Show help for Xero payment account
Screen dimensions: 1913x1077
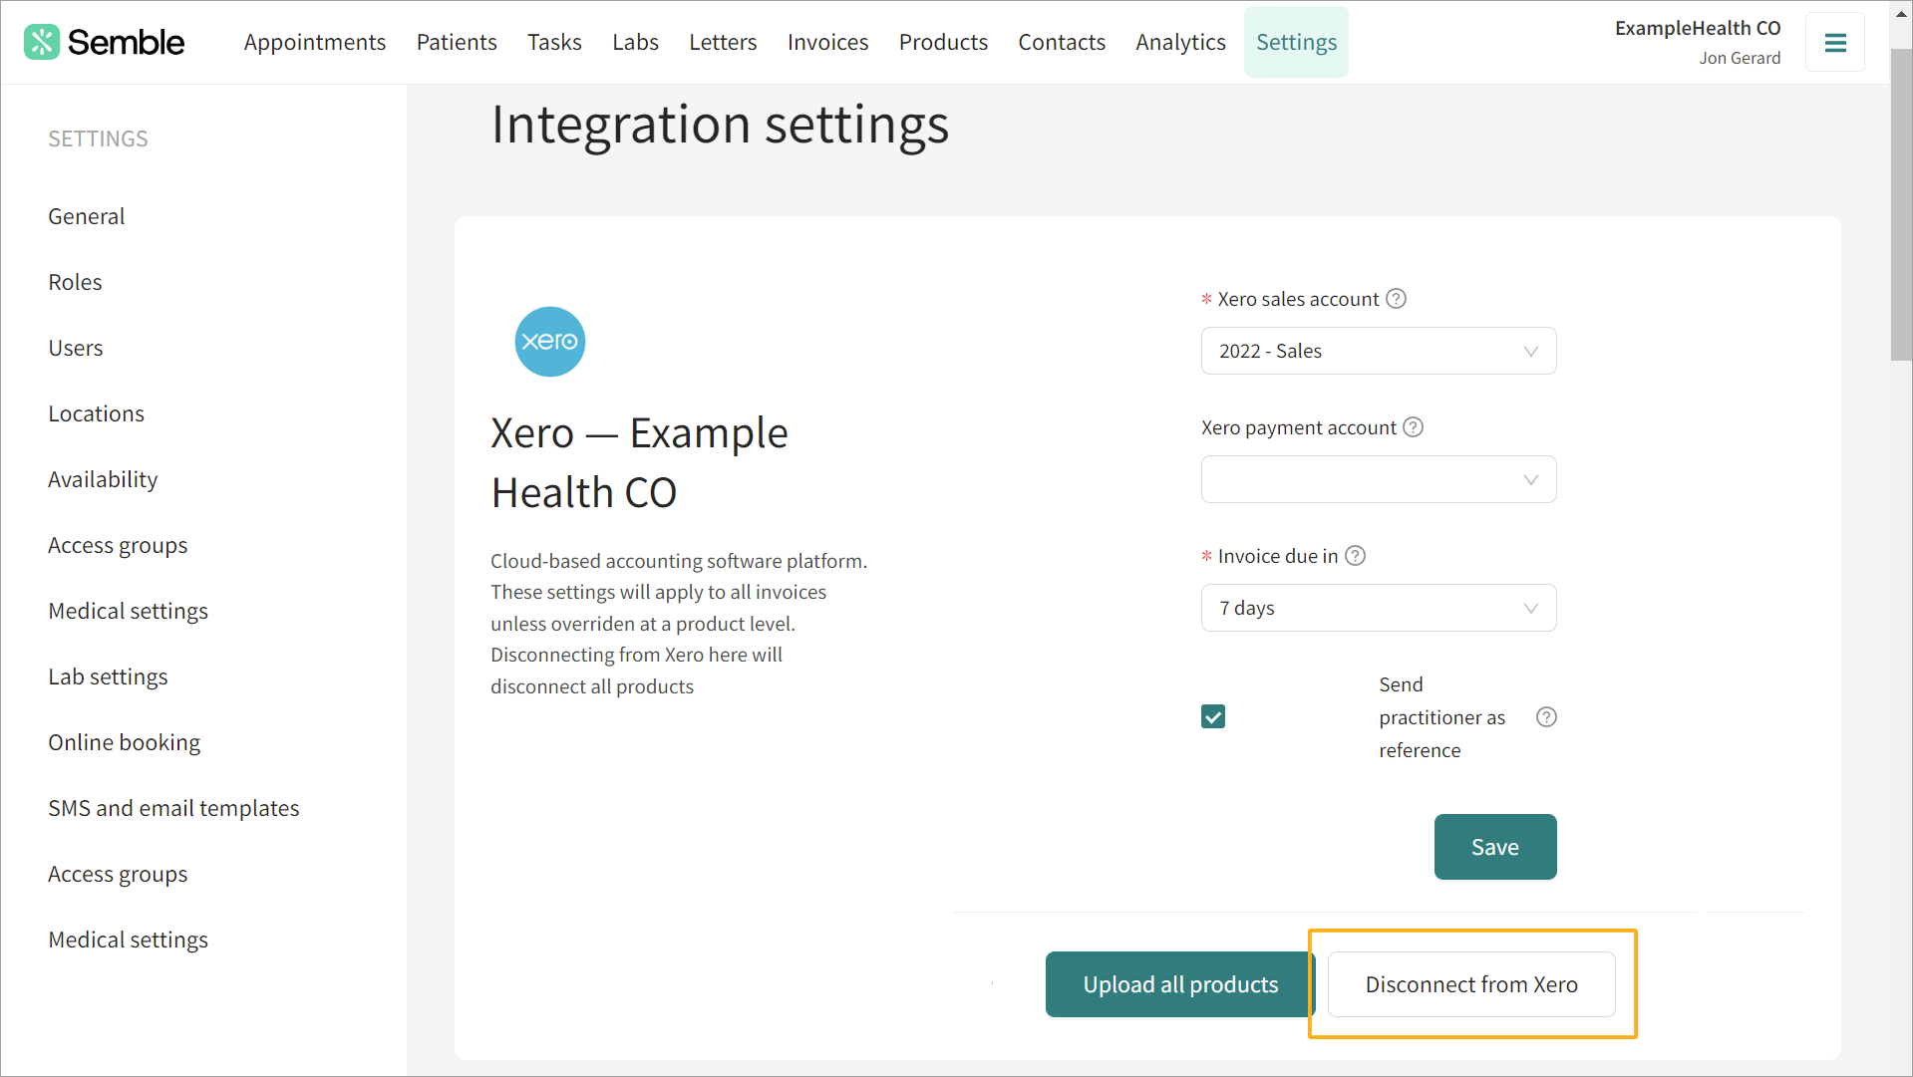[1414, 427]
